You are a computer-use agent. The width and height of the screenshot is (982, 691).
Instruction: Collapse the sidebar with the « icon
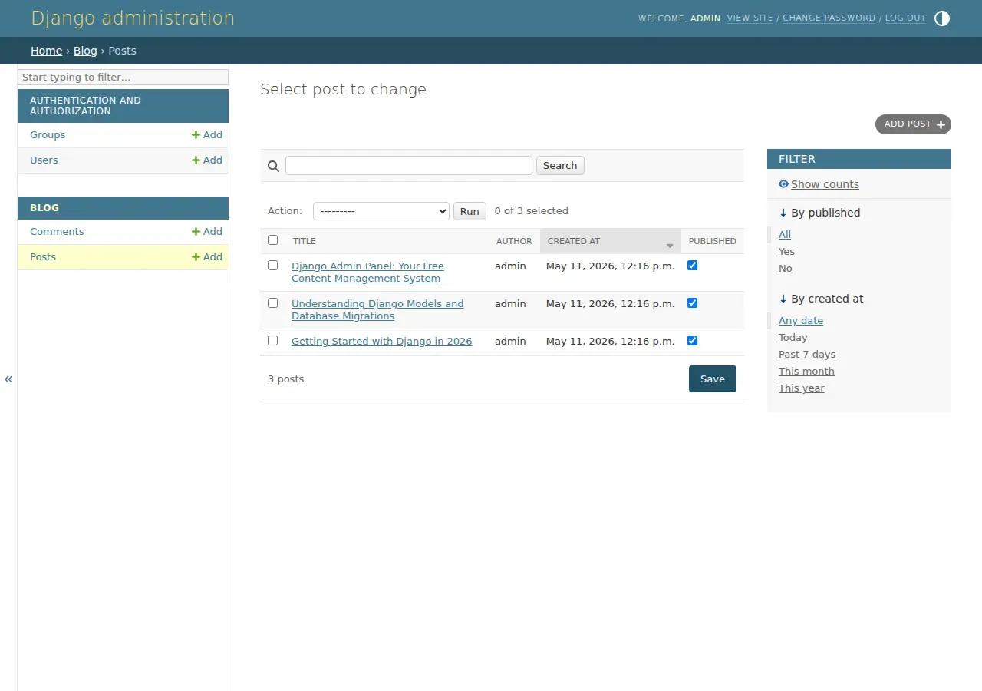pyautogui.click(x=8, y=379)
